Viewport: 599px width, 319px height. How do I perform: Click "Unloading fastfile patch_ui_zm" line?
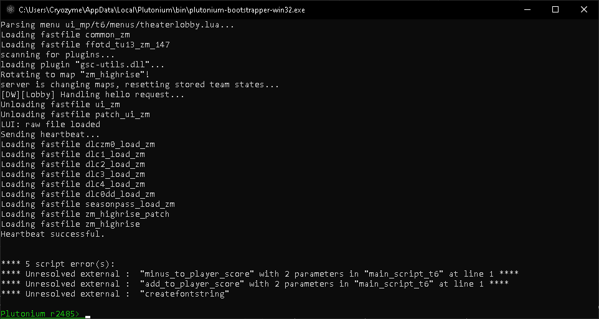point(75,114)
